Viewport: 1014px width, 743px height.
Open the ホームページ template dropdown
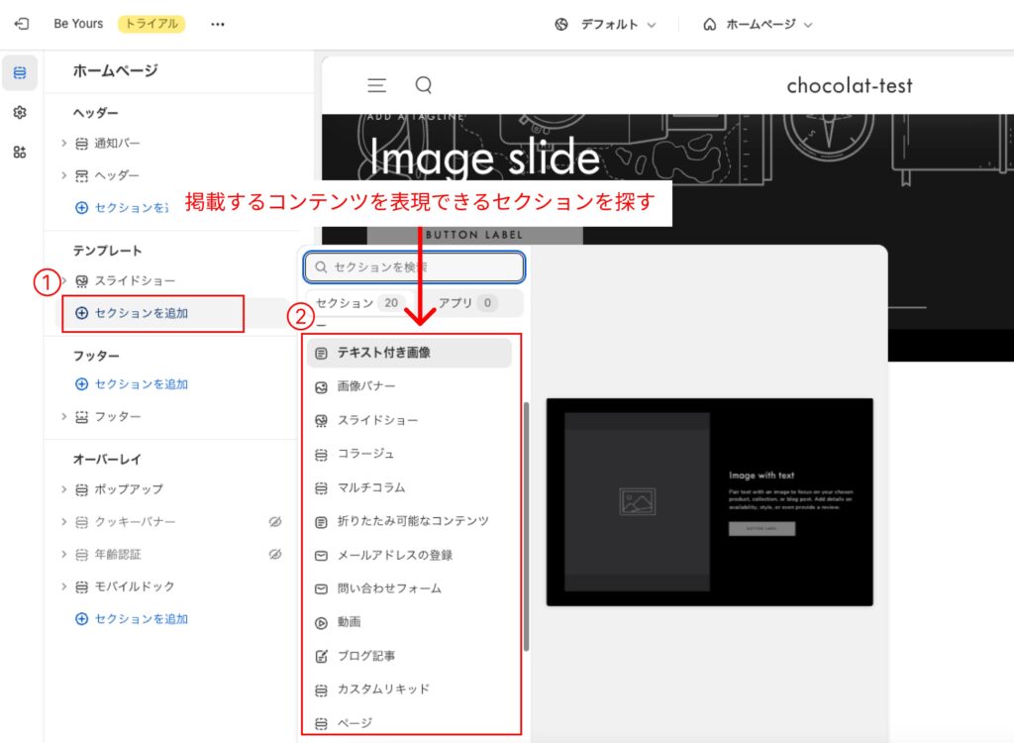758,24
